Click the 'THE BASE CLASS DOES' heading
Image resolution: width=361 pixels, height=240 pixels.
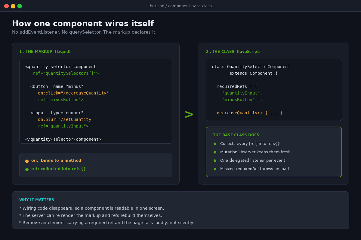236,135
